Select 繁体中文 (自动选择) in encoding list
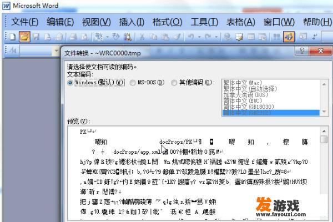The height and width of the screenshot is (222, 333). coord(271,89)
